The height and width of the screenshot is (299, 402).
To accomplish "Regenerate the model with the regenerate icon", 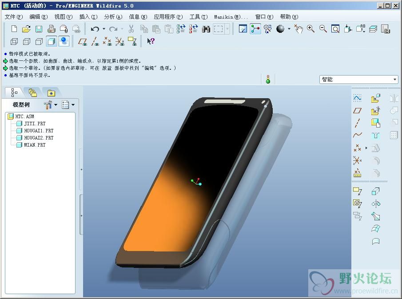I will (181, 29).
